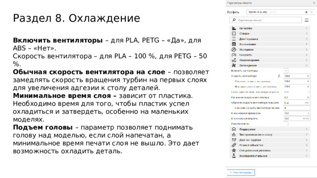This screenshot has width=317, height=178.
Task: Click the Рекомендован button at panel bottom
Action: (241, 173)
